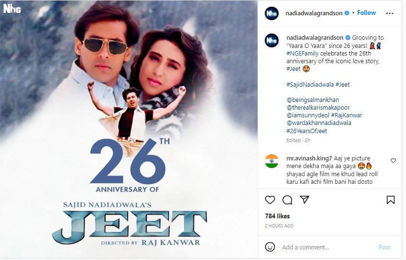View the list of 784 likes

[x=277, y=216]
